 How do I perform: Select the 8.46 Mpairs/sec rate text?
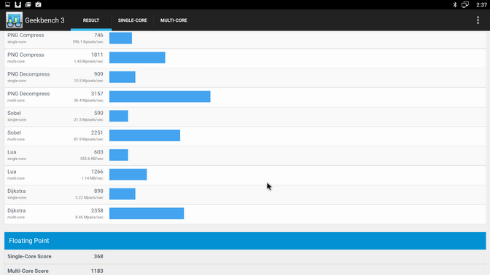[x=89, y=218]
